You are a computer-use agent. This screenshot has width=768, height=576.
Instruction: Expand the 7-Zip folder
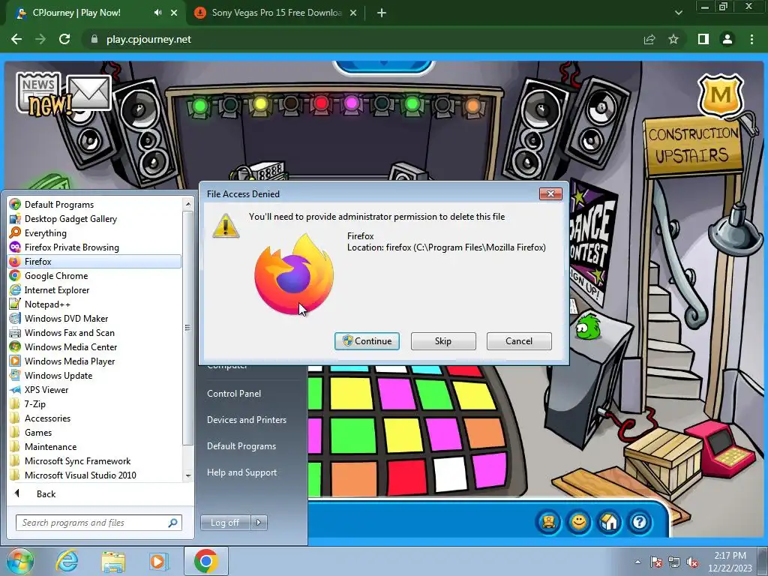click(35, 403)
